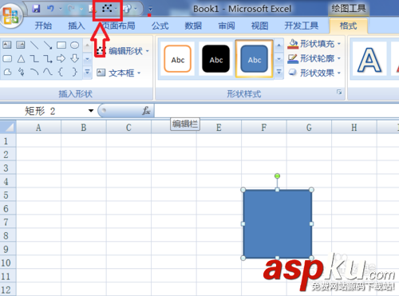Switch to the 开始 tab

click(x=43, y=26)
